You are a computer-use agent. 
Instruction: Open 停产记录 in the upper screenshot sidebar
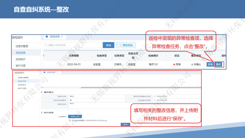click(20, 66)
